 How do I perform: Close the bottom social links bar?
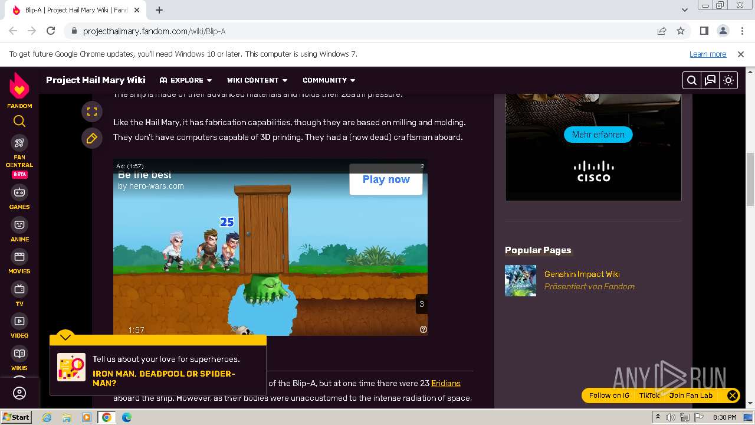click(x=732, y=395)
